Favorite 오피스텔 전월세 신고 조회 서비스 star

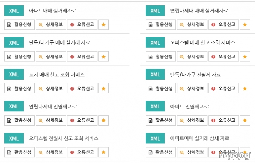click(103, 152)
